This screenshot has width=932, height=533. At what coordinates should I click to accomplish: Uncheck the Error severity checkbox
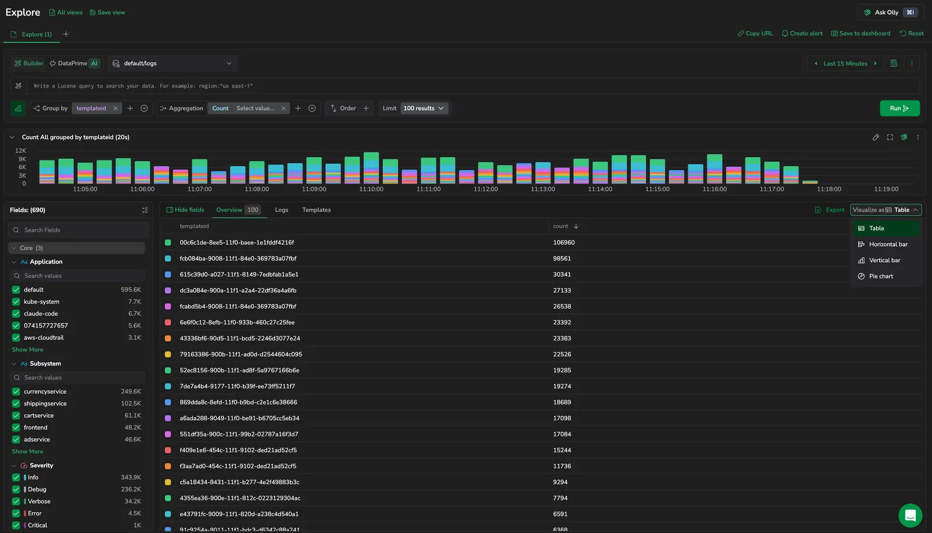16,513
